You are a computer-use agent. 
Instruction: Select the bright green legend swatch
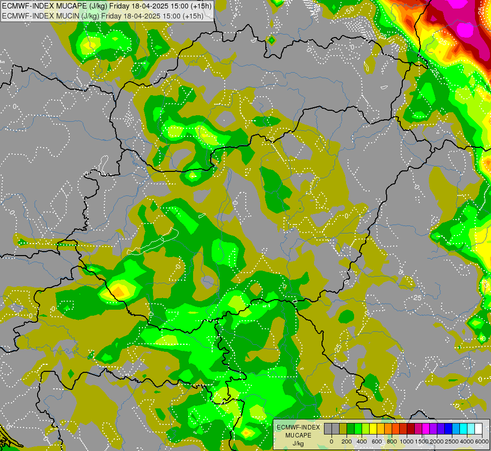[358, 429]
